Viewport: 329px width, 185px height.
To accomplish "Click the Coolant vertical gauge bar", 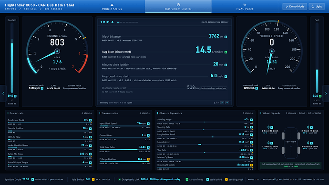I will (12, 58).
